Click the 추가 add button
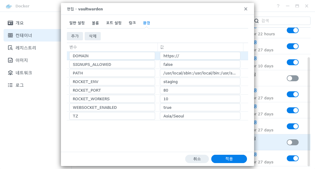This screenshot has height=169, width=315. click(x=75, y=36)
